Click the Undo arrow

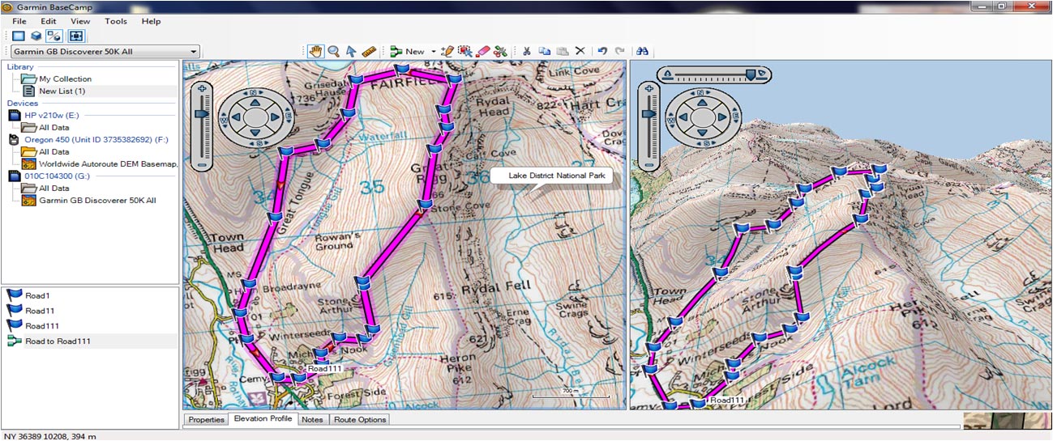point(602,51)
